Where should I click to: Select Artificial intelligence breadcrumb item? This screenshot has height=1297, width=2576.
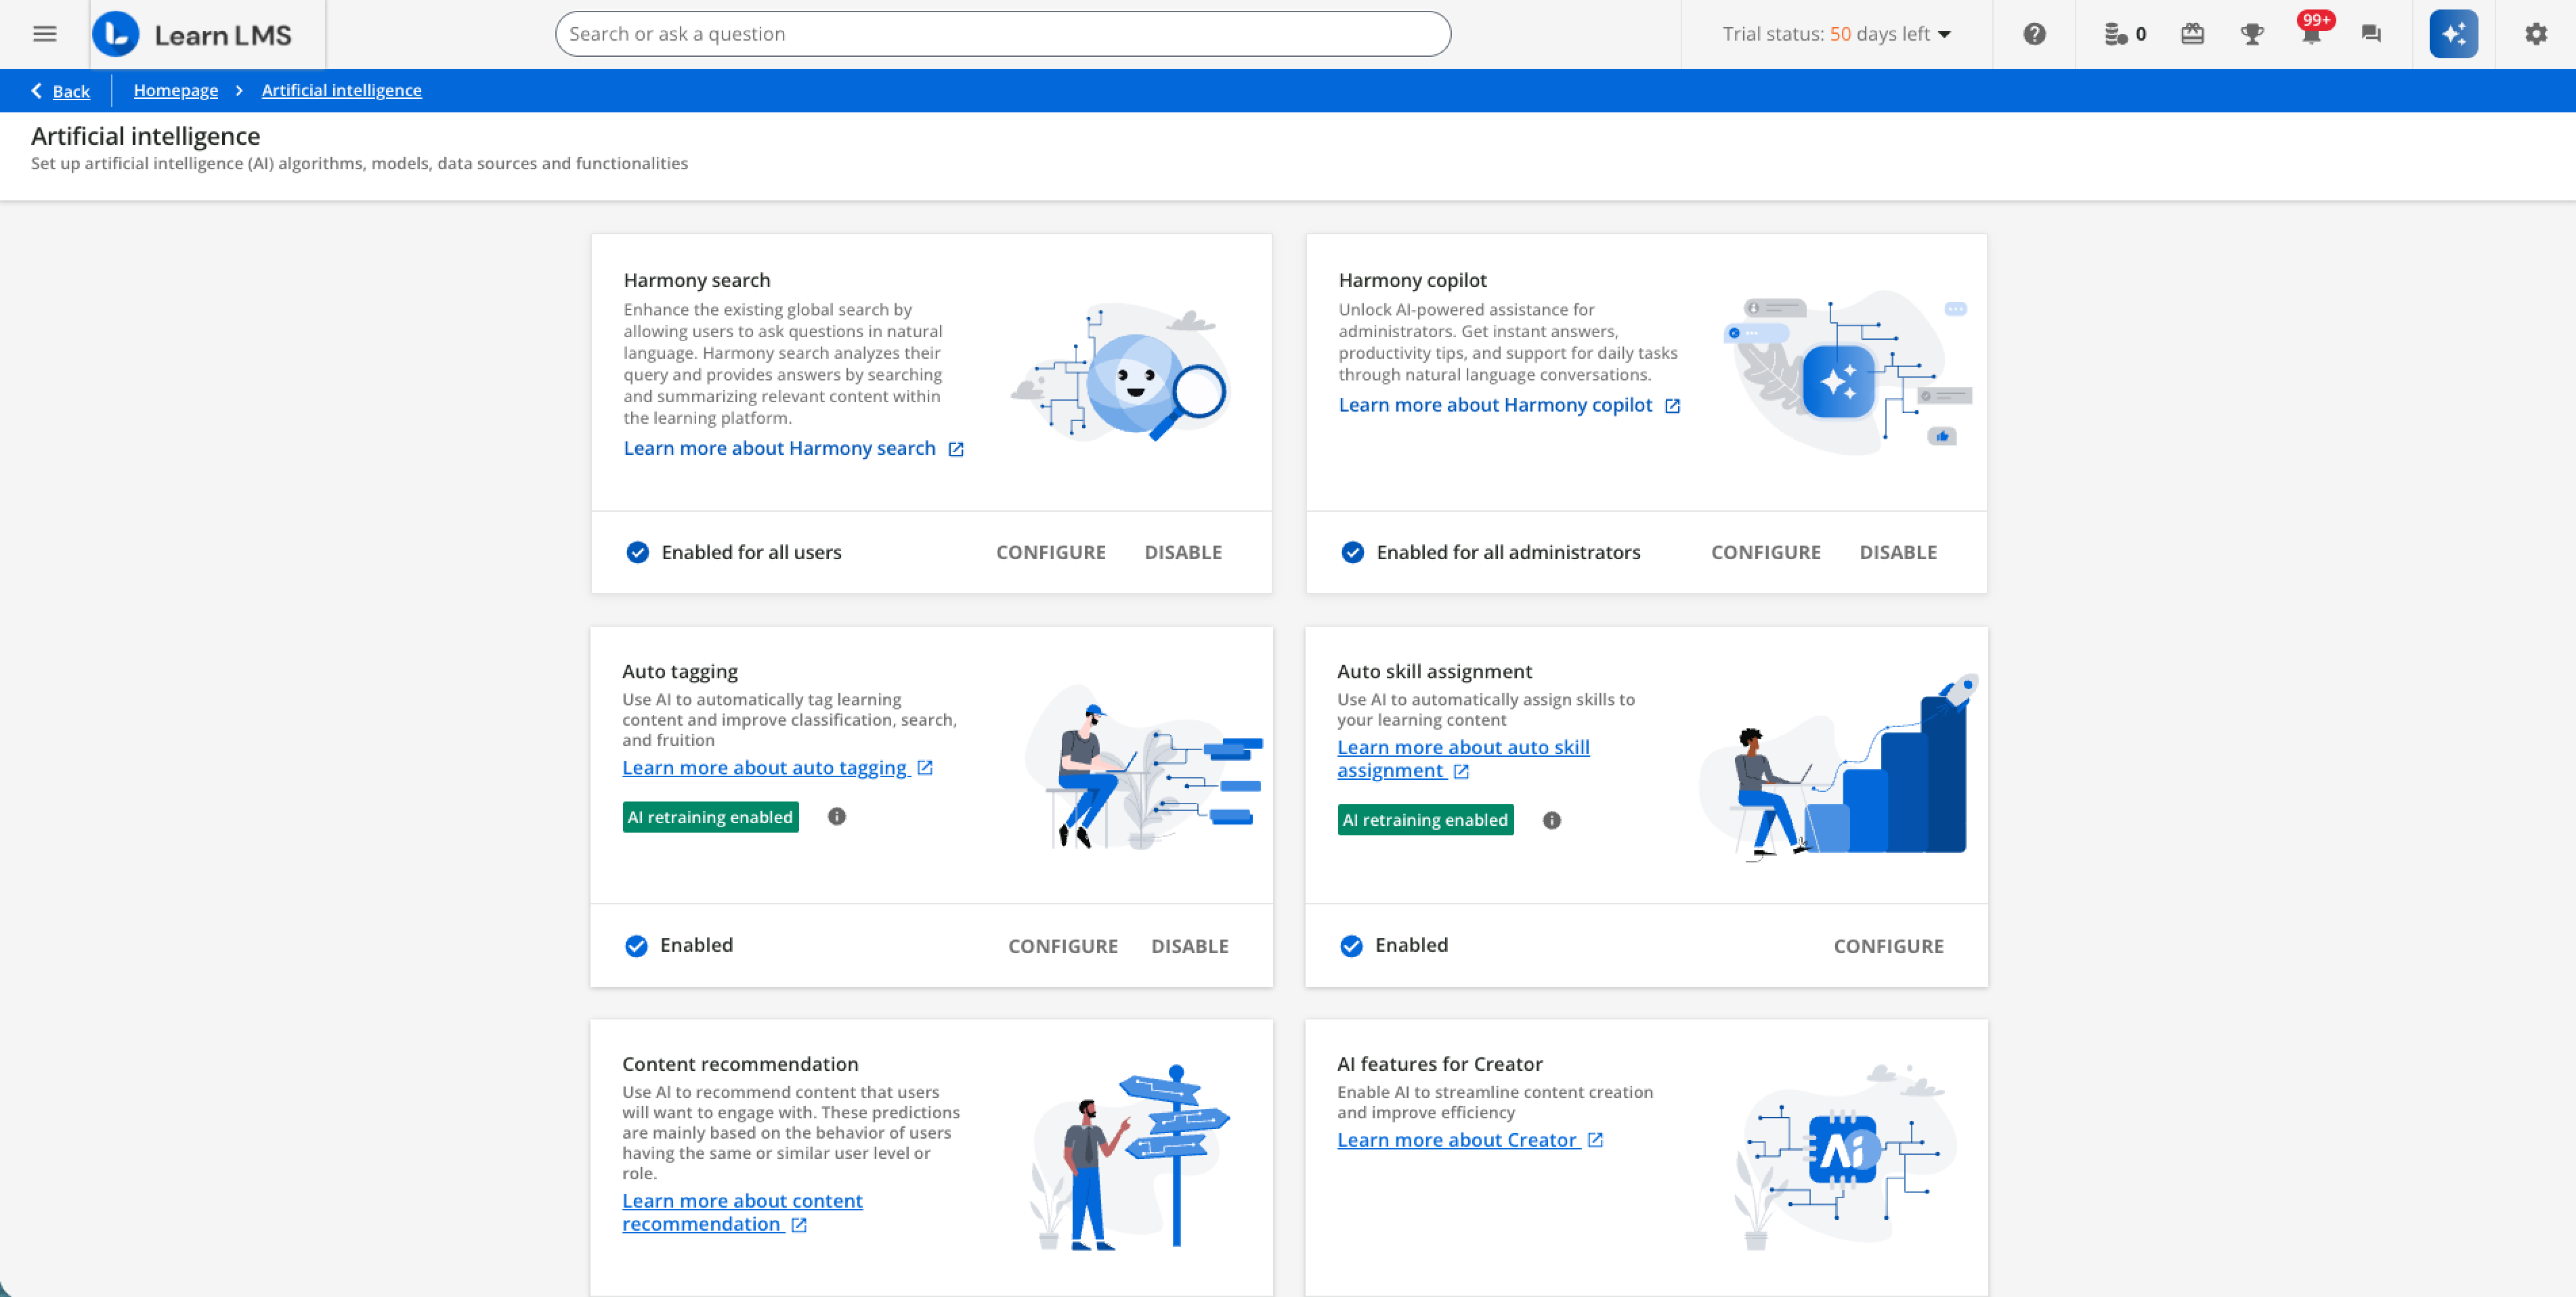[x=341, y=90]
